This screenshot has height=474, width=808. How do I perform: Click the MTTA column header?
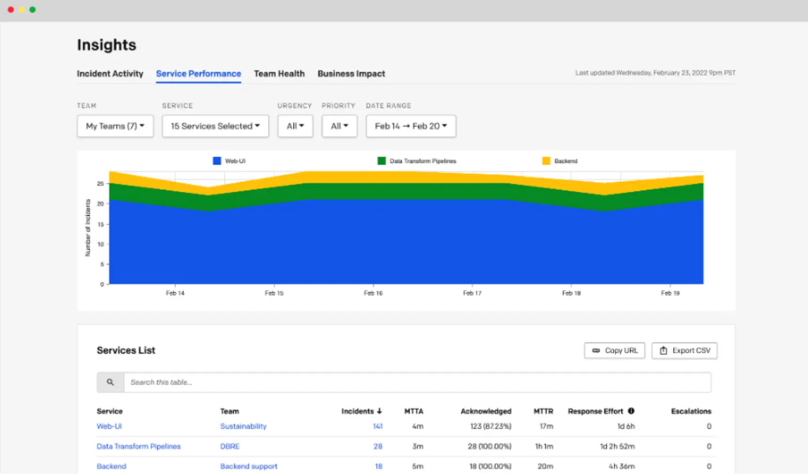[414, 411]
